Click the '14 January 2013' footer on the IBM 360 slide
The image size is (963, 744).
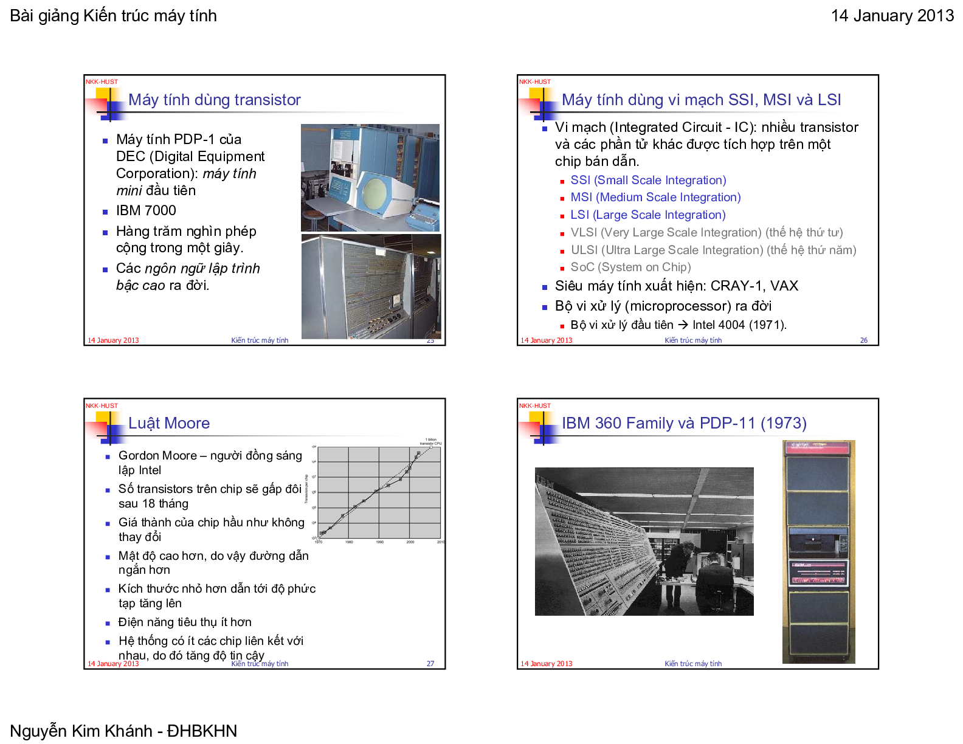547,664
